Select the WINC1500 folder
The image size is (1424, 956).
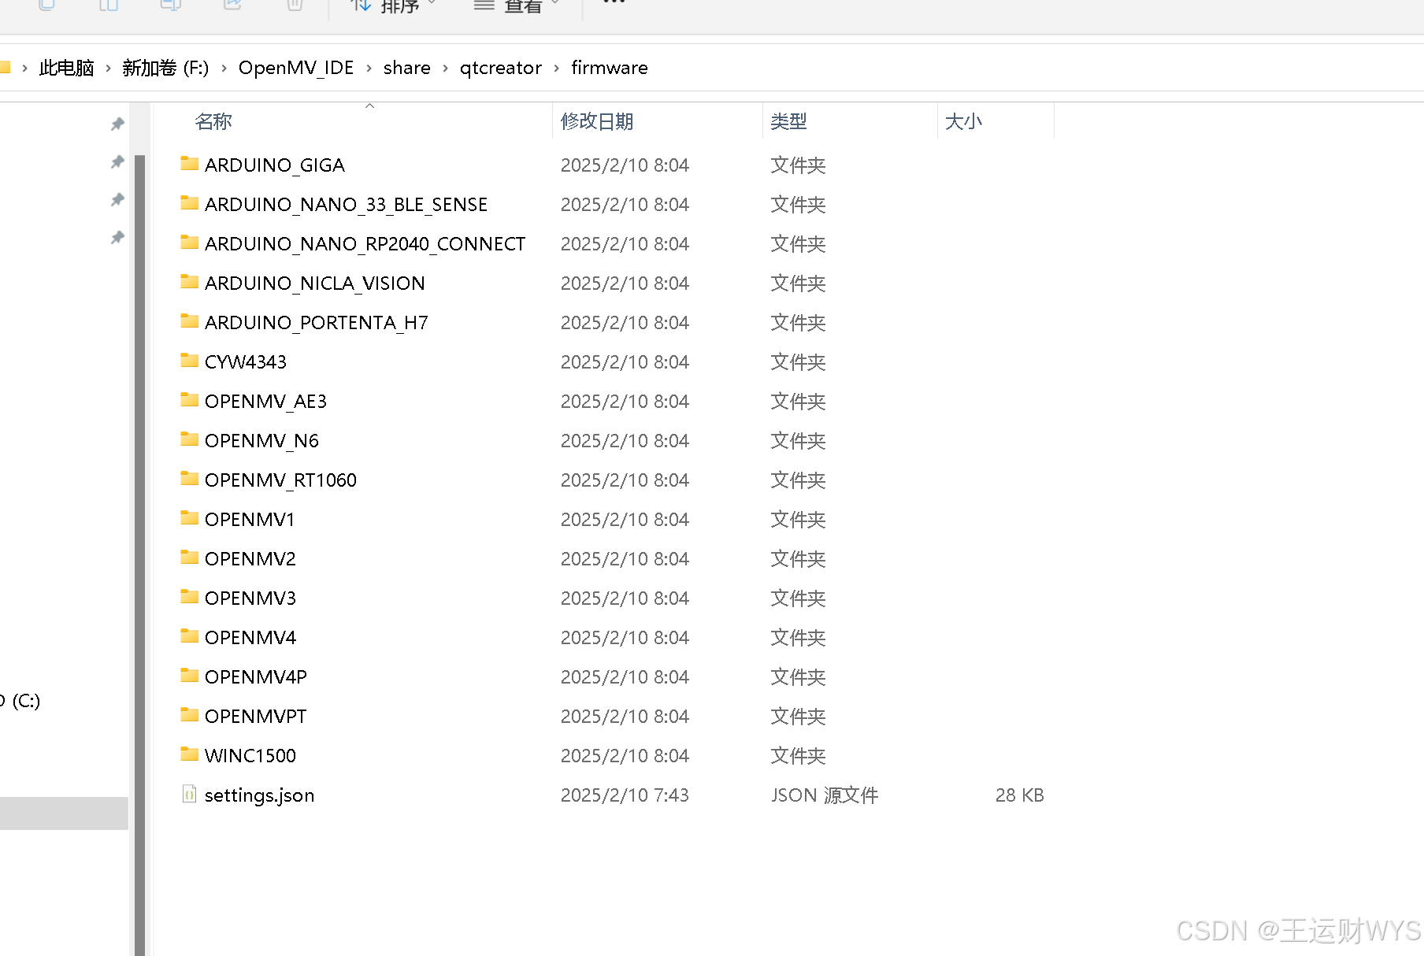(x=250, y=754)
